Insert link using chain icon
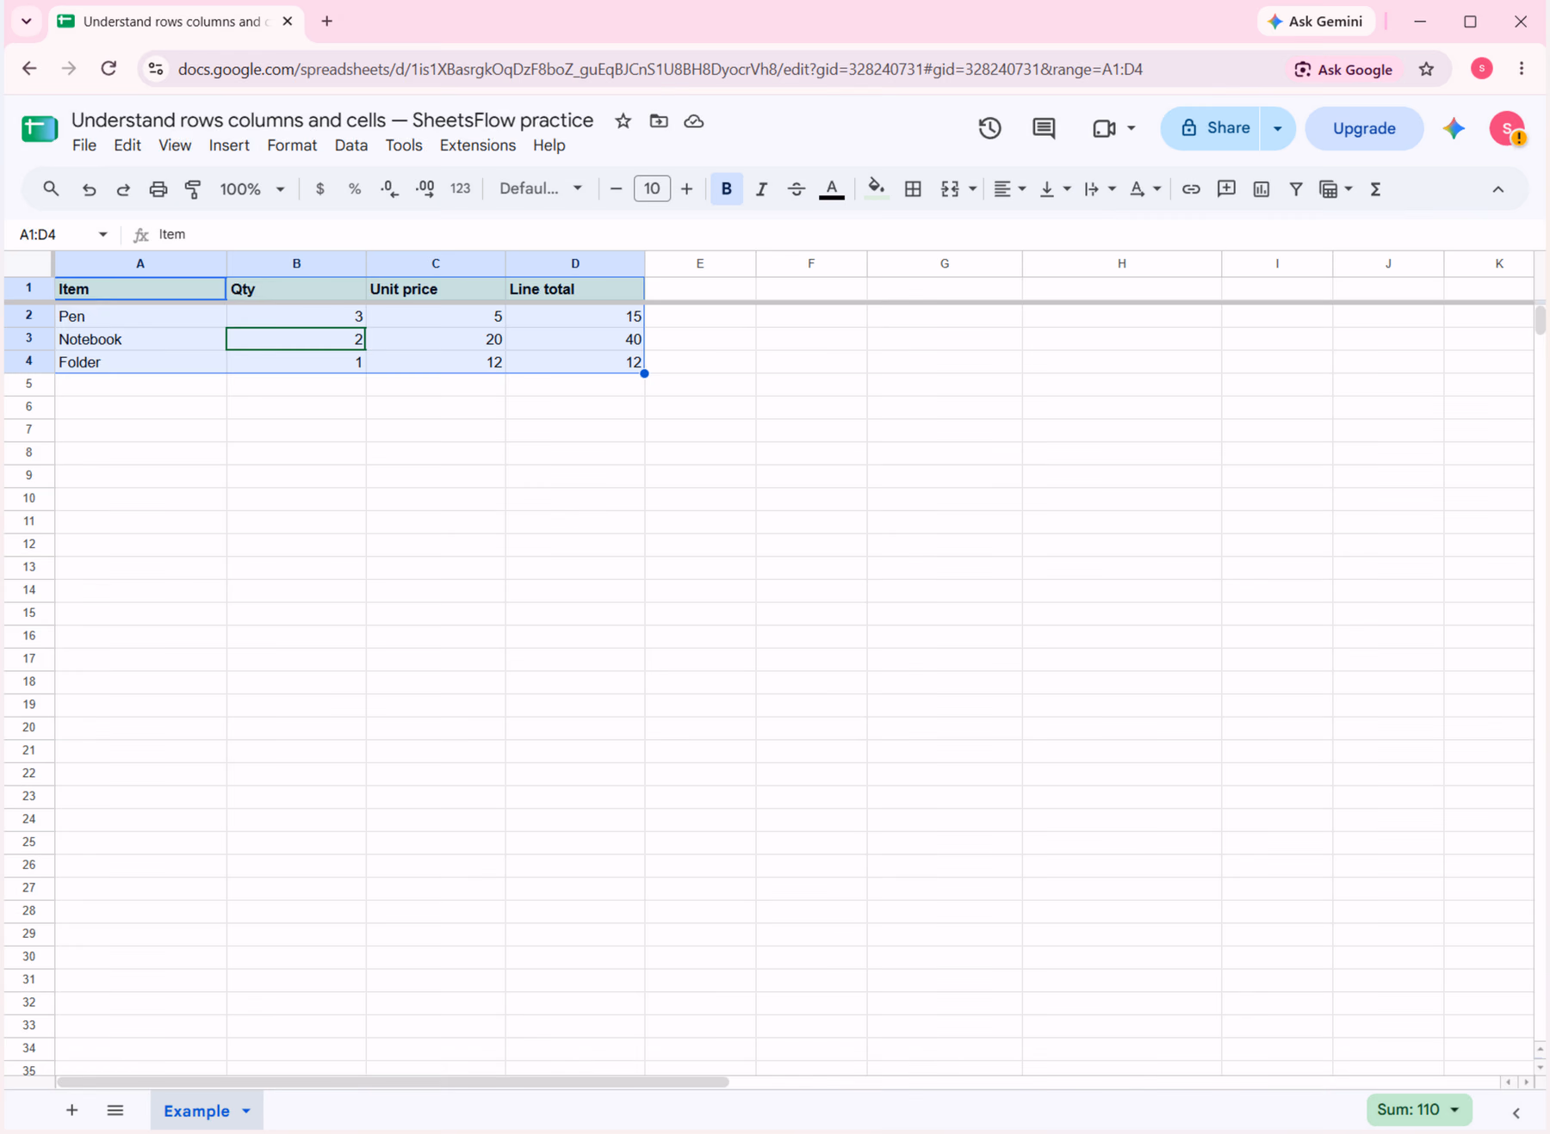This screenshot has height=1134, width=1550. tap(1191, 189)
